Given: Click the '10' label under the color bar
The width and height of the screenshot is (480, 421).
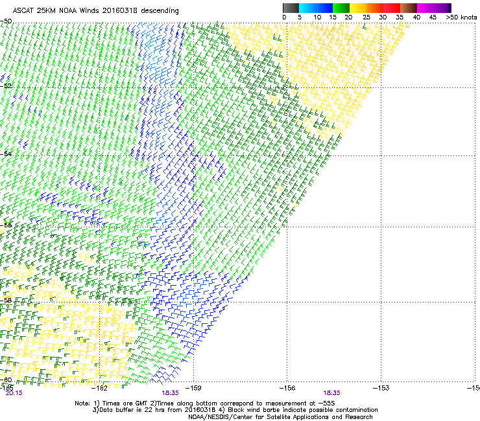Looking at the screenshot, I should tap(317, 17).
